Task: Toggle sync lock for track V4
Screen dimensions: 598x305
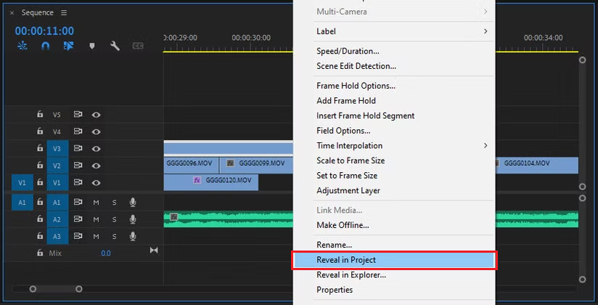Action: (x=78, y=131)
